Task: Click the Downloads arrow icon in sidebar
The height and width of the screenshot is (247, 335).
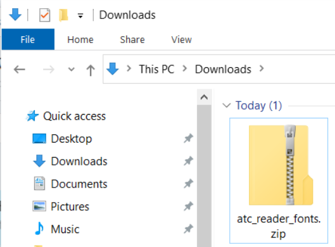Action: click(39, 161)
